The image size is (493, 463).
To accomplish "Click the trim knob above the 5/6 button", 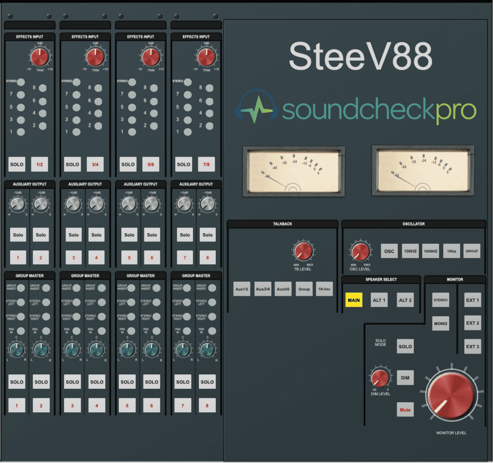I will coord(151,57).
